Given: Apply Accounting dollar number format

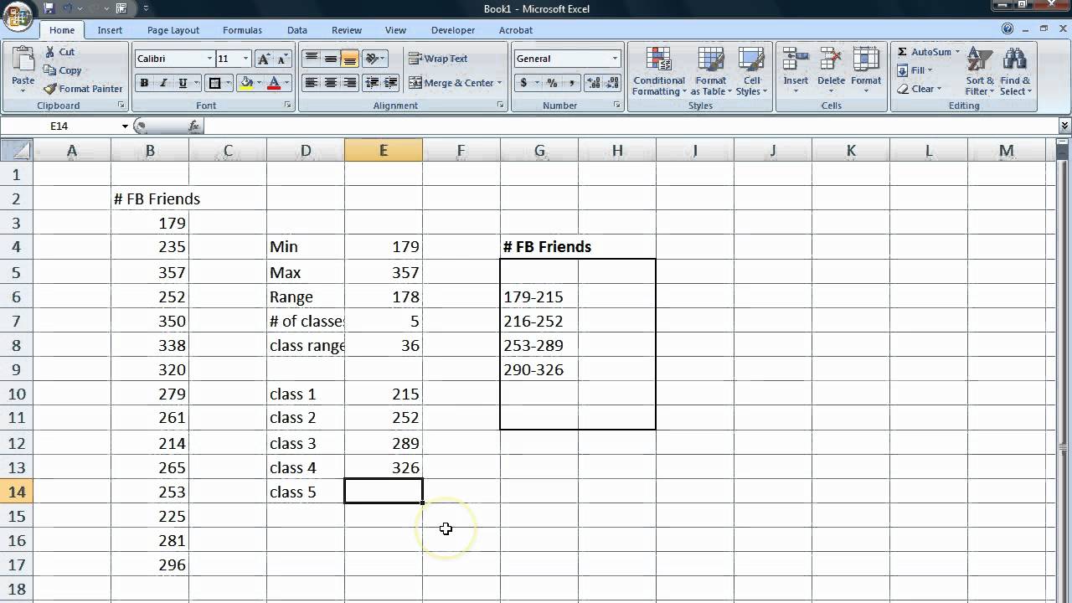Looking at the screenshot, I should (524, 83).
